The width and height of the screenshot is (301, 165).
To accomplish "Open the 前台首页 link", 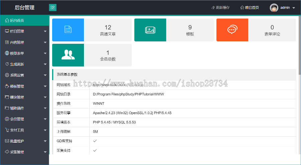I will [249, 8].
